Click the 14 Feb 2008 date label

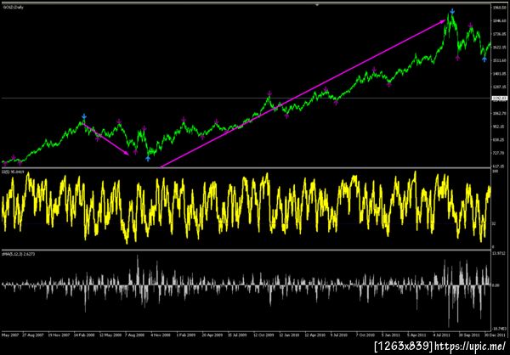(86, 335)
